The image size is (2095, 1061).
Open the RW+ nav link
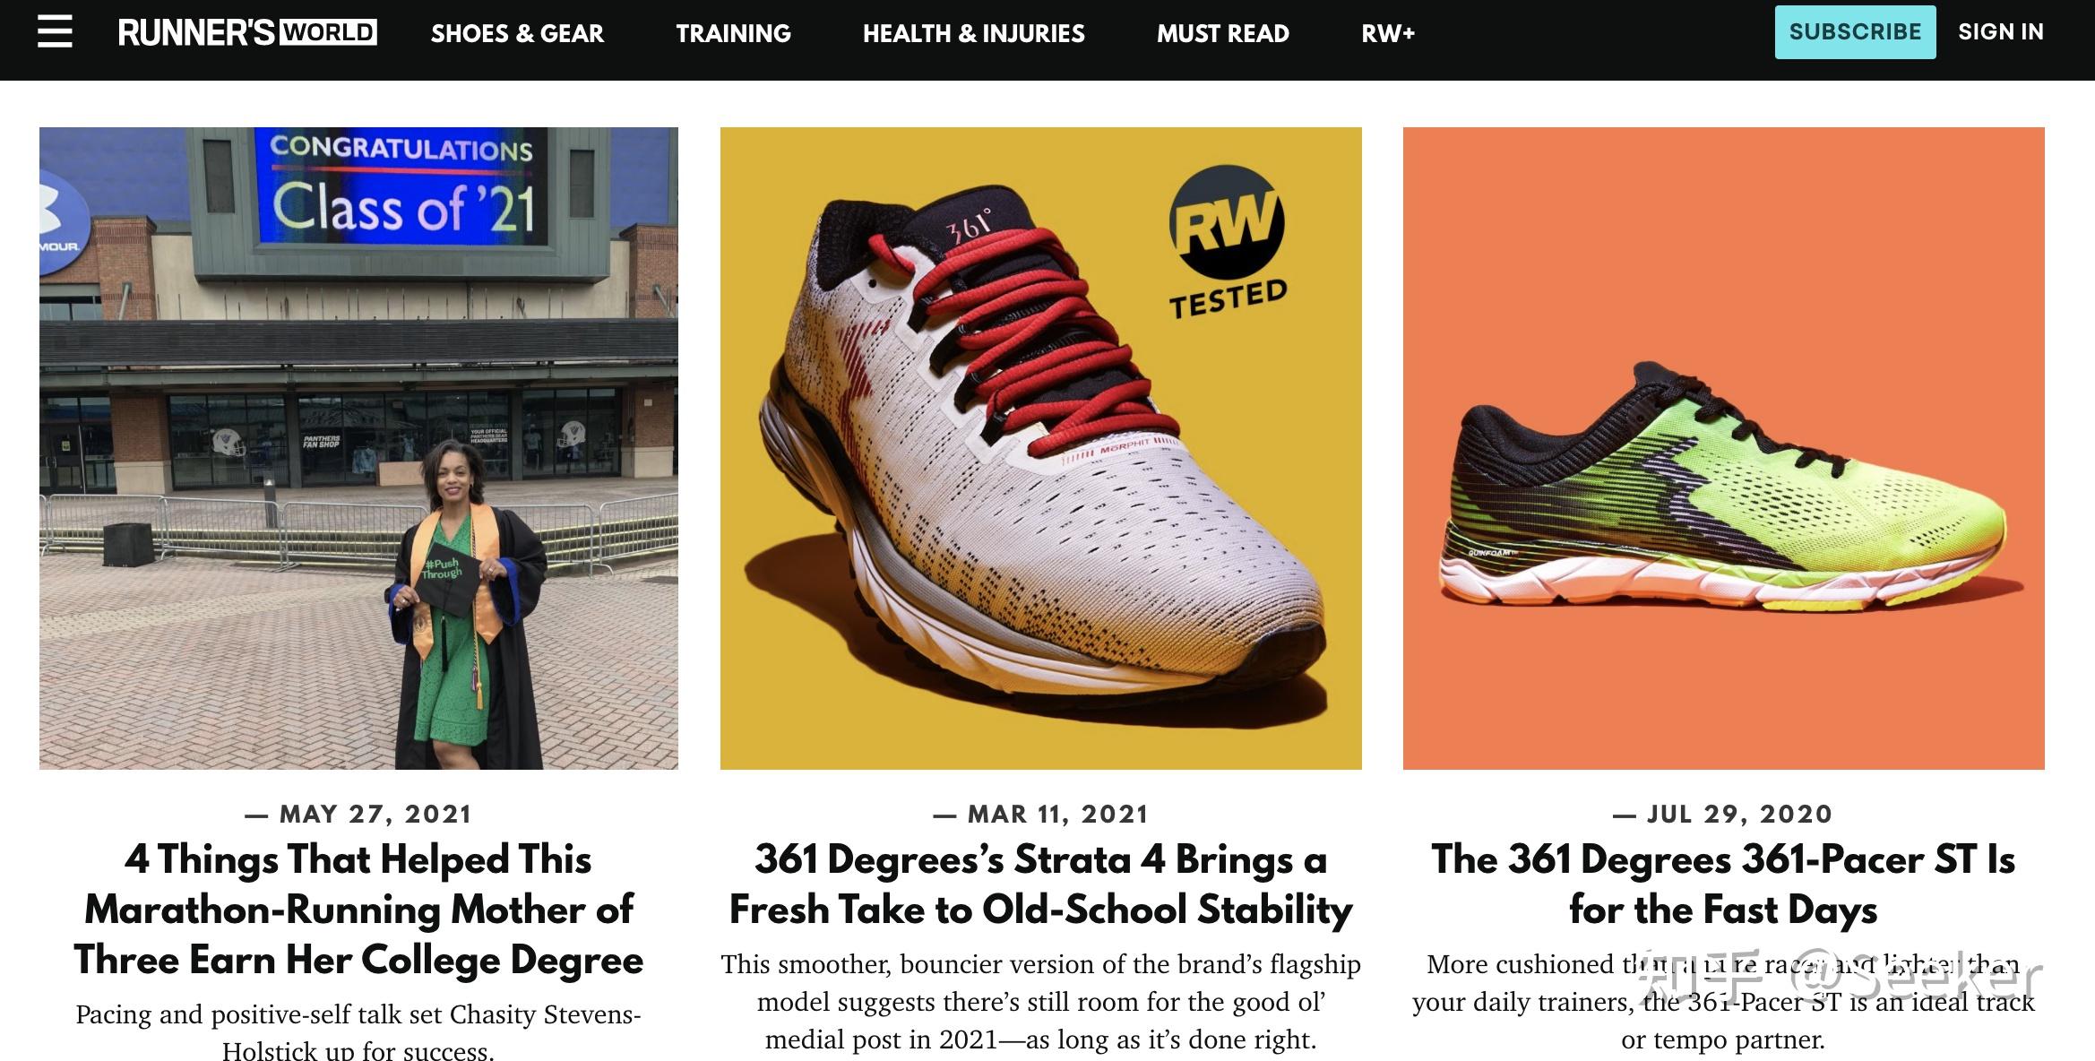(1387, 34)
